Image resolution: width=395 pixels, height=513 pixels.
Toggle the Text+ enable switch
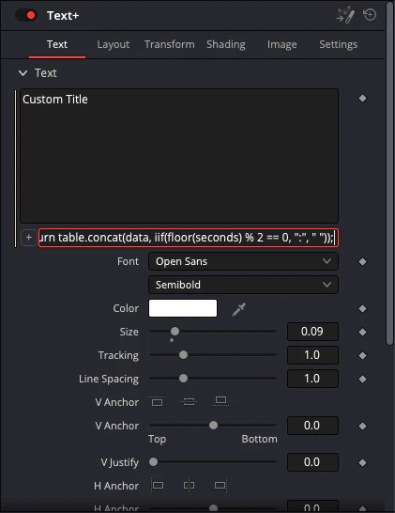[x=26, y=15]
